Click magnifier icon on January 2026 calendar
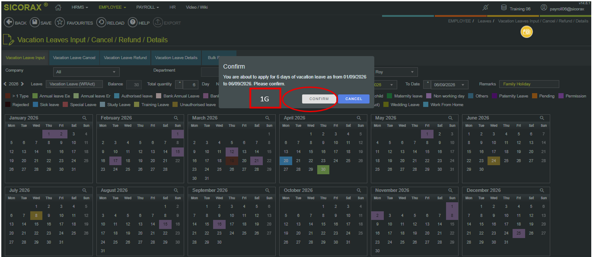 tap(85, 118)
